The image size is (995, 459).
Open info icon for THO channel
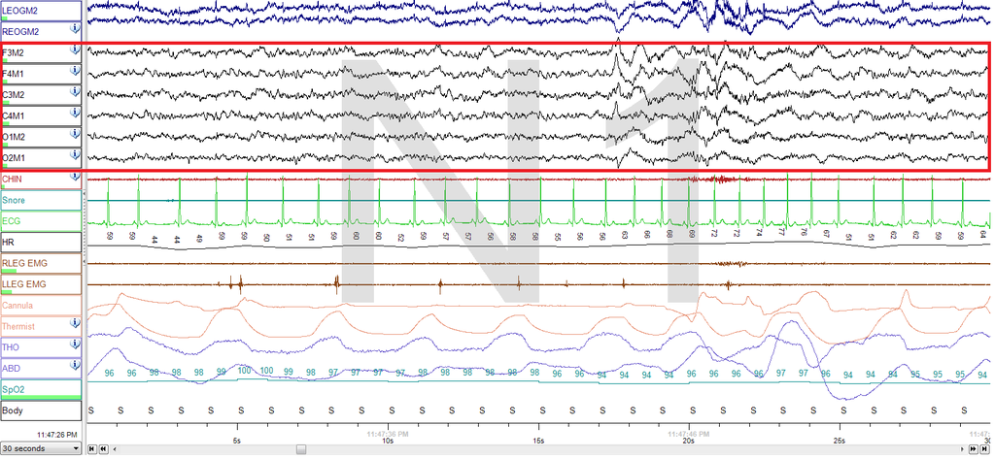coord(75,343)
